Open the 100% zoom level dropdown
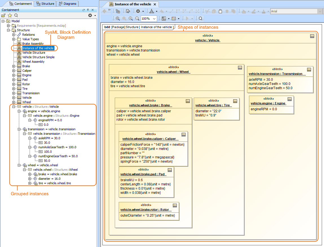Image resolution: width=324 pixels, height=247 pixels. pyautogui.click(x=154, y=19)
